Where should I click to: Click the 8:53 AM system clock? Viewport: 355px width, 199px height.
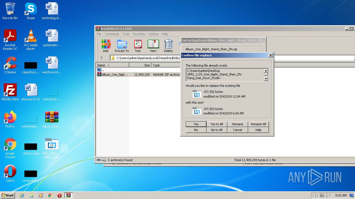(x=341, y=195)
